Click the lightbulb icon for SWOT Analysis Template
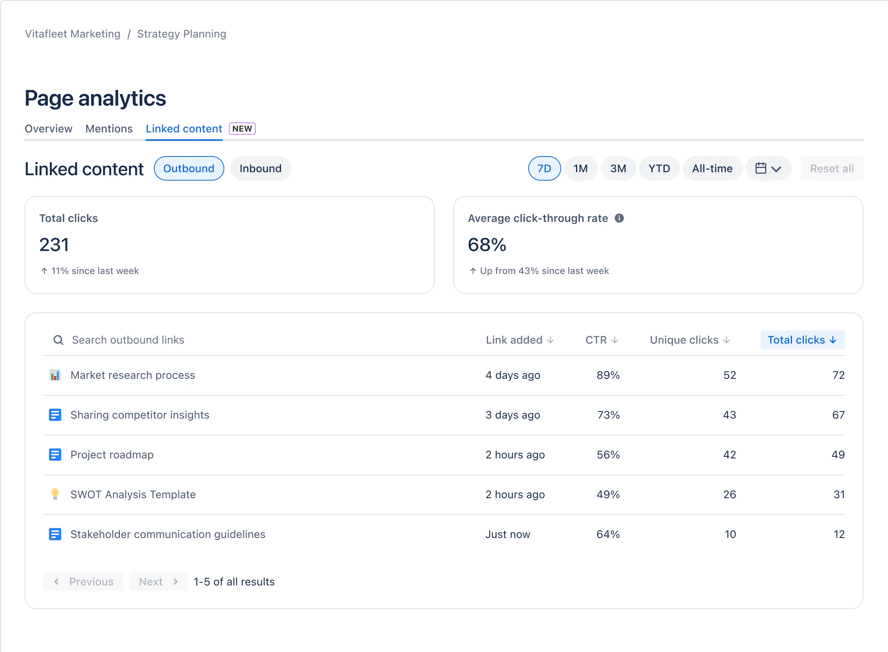This screenshot has width=888, height=652. pos(55,494)
